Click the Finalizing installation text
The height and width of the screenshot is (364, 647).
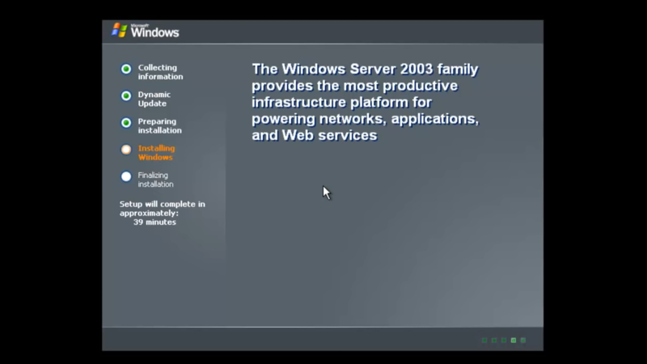coord(155,180)
